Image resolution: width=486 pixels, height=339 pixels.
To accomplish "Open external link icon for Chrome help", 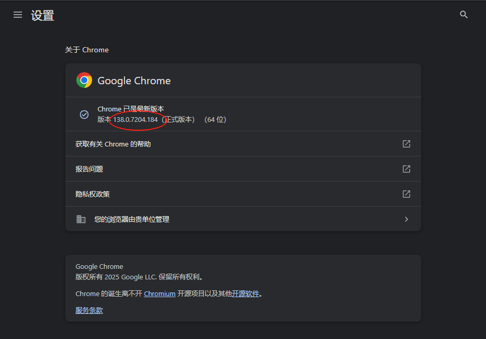I will coord(406,144).
